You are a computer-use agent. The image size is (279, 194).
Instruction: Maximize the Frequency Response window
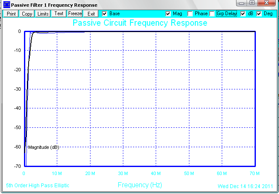(252, 3)
